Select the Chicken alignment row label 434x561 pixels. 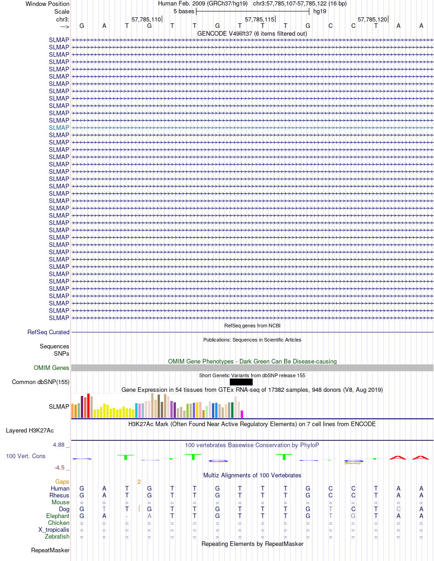pyautogui.click(x=58, y=523)
